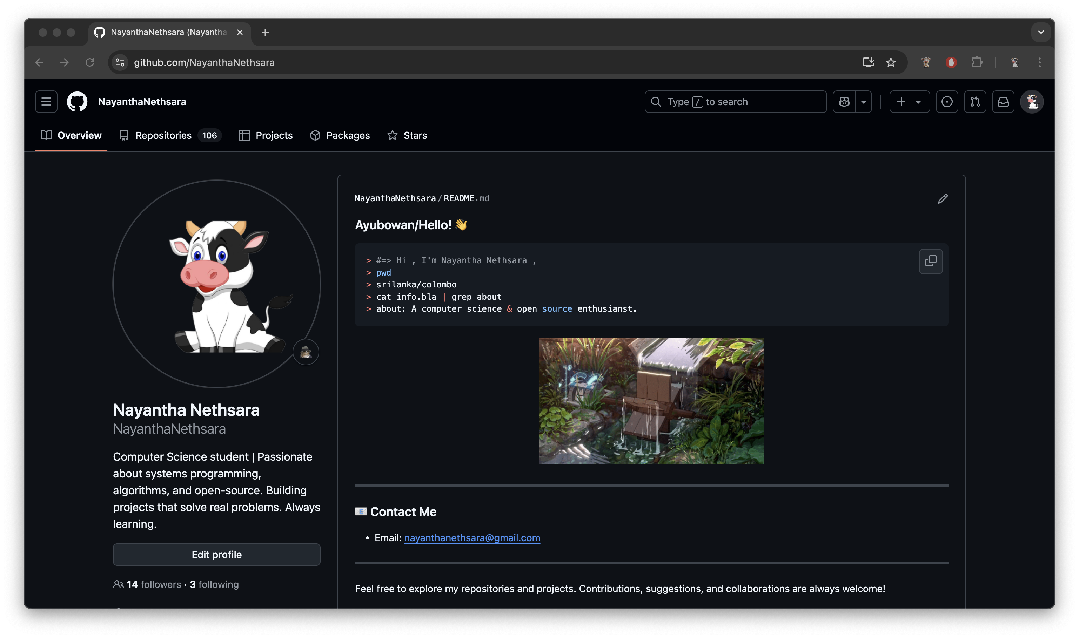Open the Projects tab

click(266, 135)
